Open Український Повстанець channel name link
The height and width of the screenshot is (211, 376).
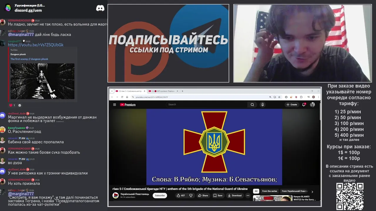coord(135,194)
